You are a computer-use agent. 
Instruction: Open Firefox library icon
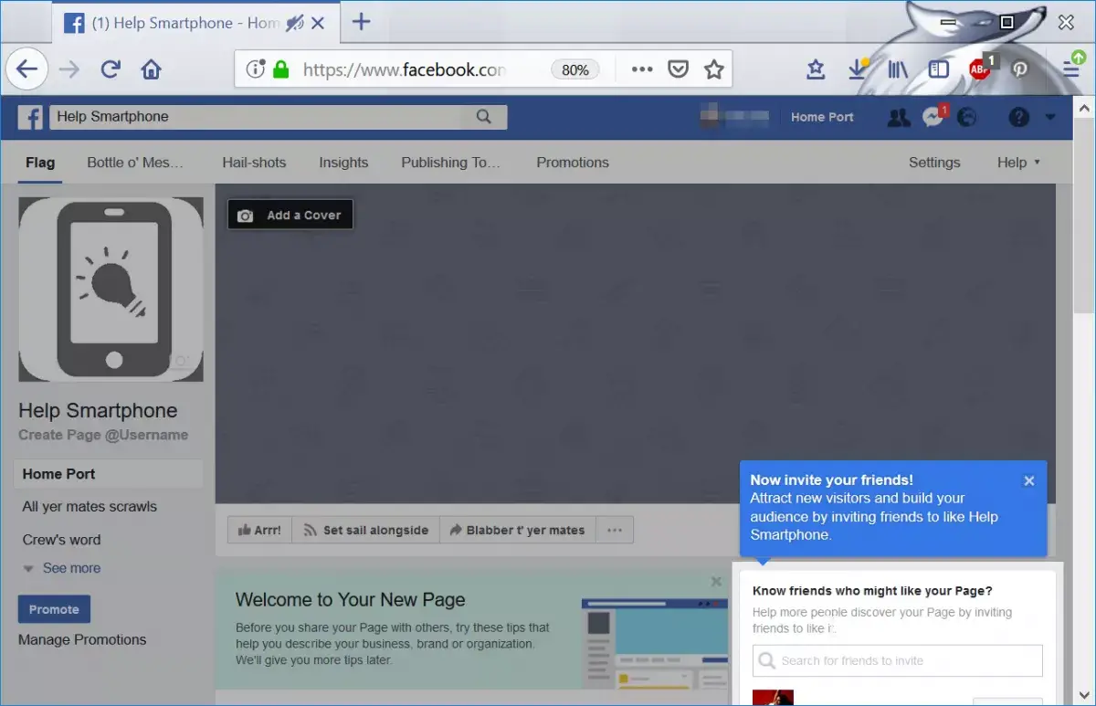coord(897,69)
